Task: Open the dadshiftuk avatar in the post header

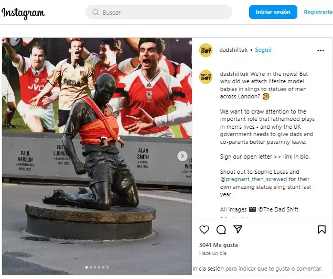Action: (x=206, y=50)
